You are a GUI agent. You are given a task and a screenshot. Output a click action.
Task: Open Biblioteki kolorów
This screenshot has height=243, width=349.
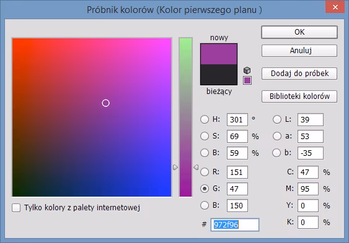[299, 96]
